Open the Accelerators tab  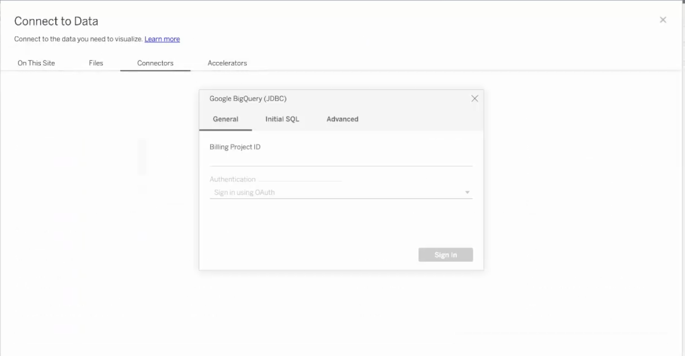[x=227, y=63]
